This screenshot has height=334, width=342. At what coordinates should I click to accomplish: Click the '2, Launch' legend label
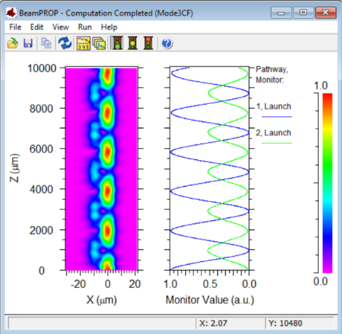point(273,133)
